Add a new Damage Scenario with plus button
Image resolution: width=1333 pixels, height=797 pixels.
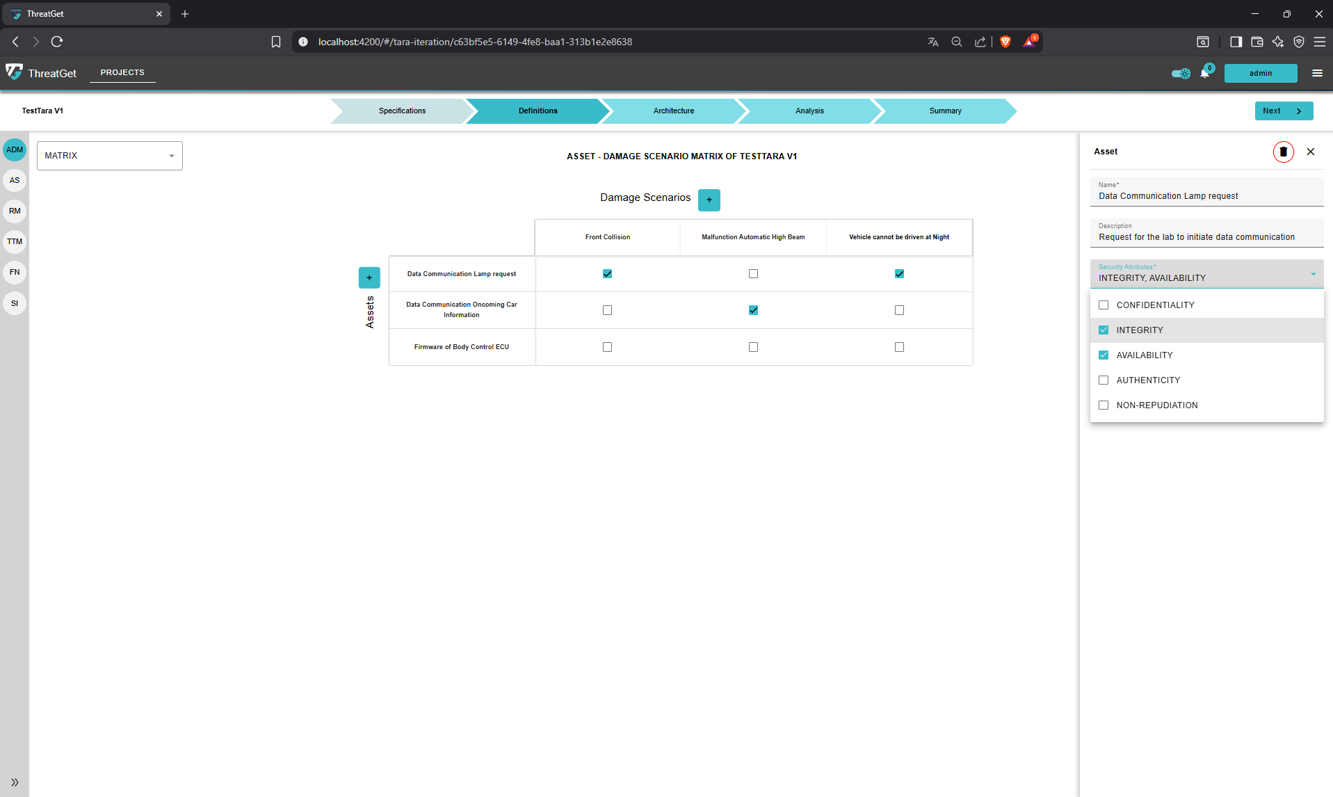(x=709, y=200)
